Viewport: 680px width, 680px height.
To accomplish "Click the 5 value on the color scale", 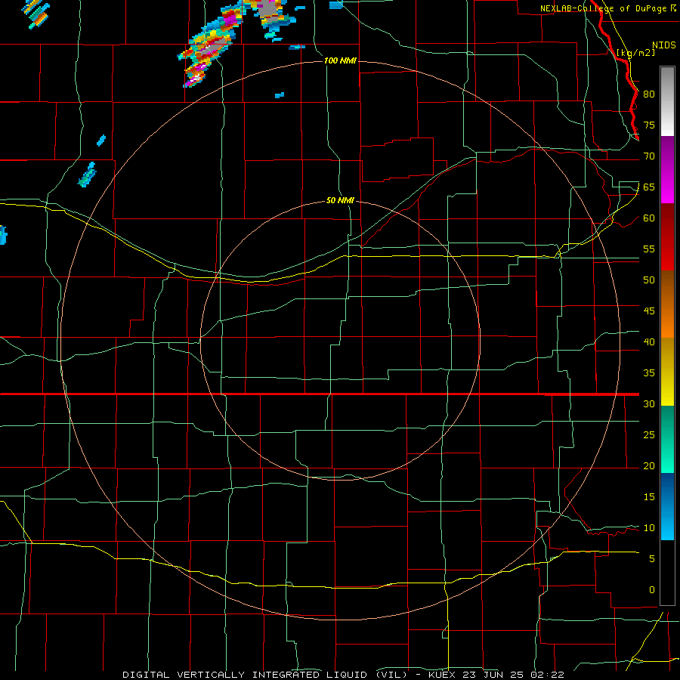I will [x=652, y=559].
